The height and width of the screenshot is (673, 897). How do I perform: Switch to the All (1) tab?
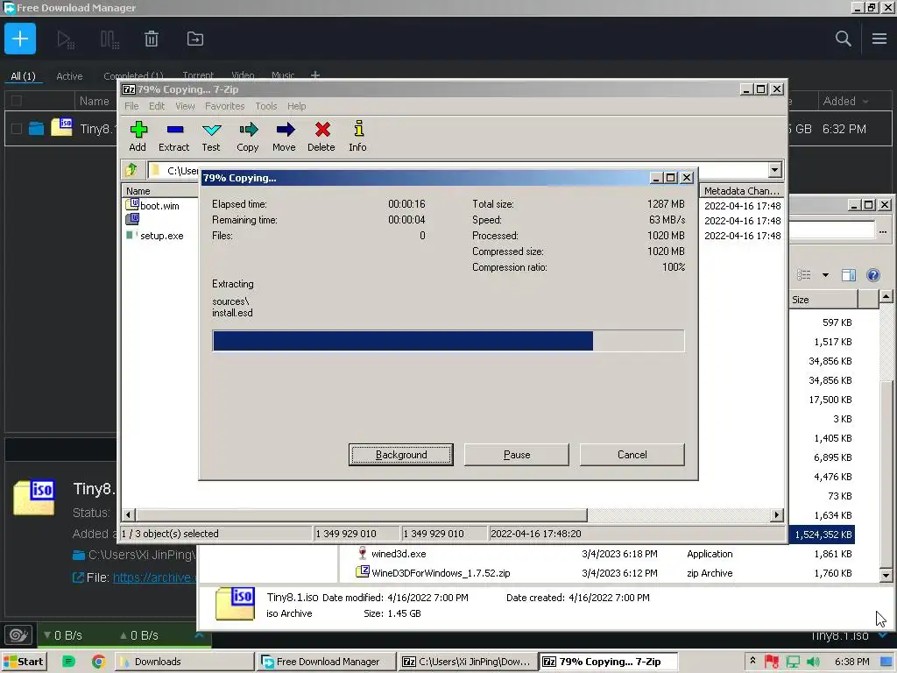coord(23,76)
